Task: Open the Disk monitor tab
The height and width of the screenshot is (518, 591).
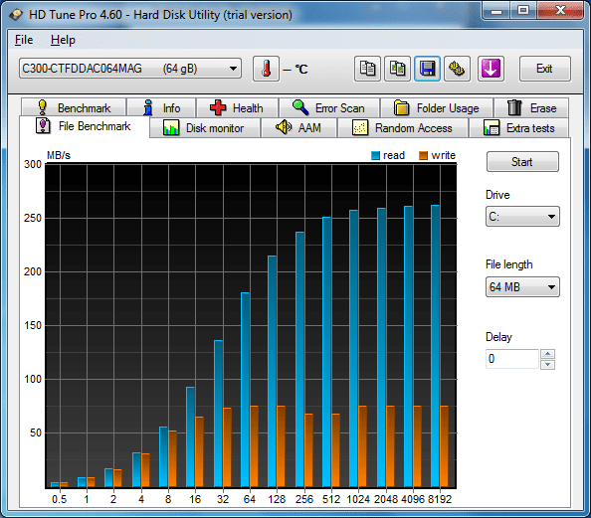Action: (205, 128)
